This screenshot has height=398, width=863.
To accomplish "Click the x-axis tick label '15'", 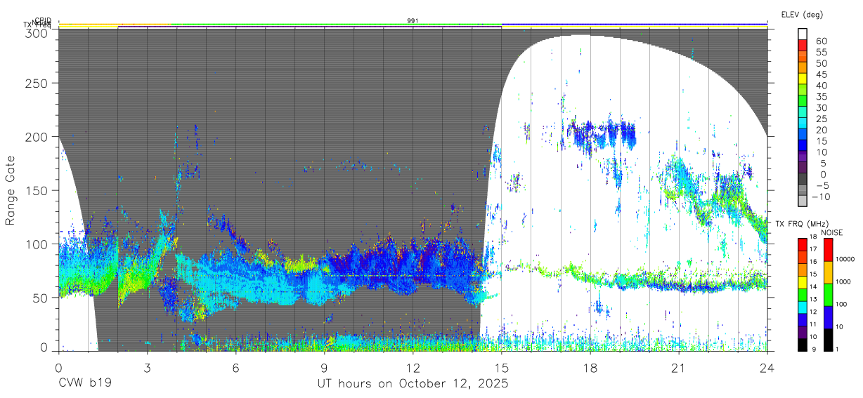I will [502, 368].
